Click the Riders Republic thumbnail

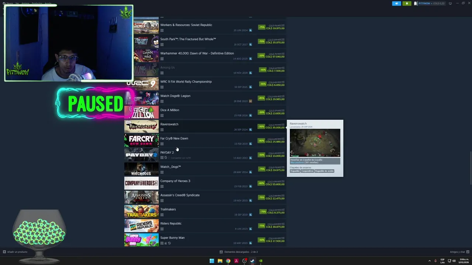pos(141,226)
